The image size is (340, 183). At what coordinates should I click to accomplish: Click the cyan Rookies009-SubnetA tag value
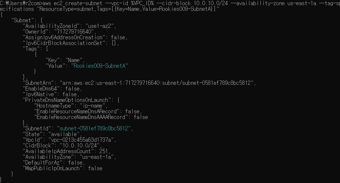99,66
